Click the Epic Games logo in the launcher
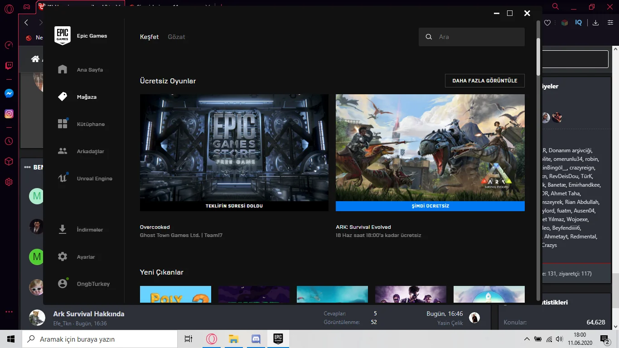The image size is (619, 348). 63,36
